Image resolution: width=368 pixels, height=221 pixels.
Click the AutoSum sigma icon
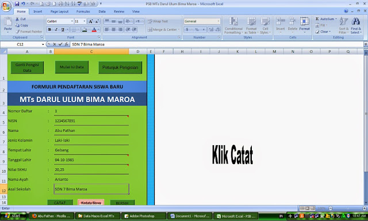click(317, 19)
